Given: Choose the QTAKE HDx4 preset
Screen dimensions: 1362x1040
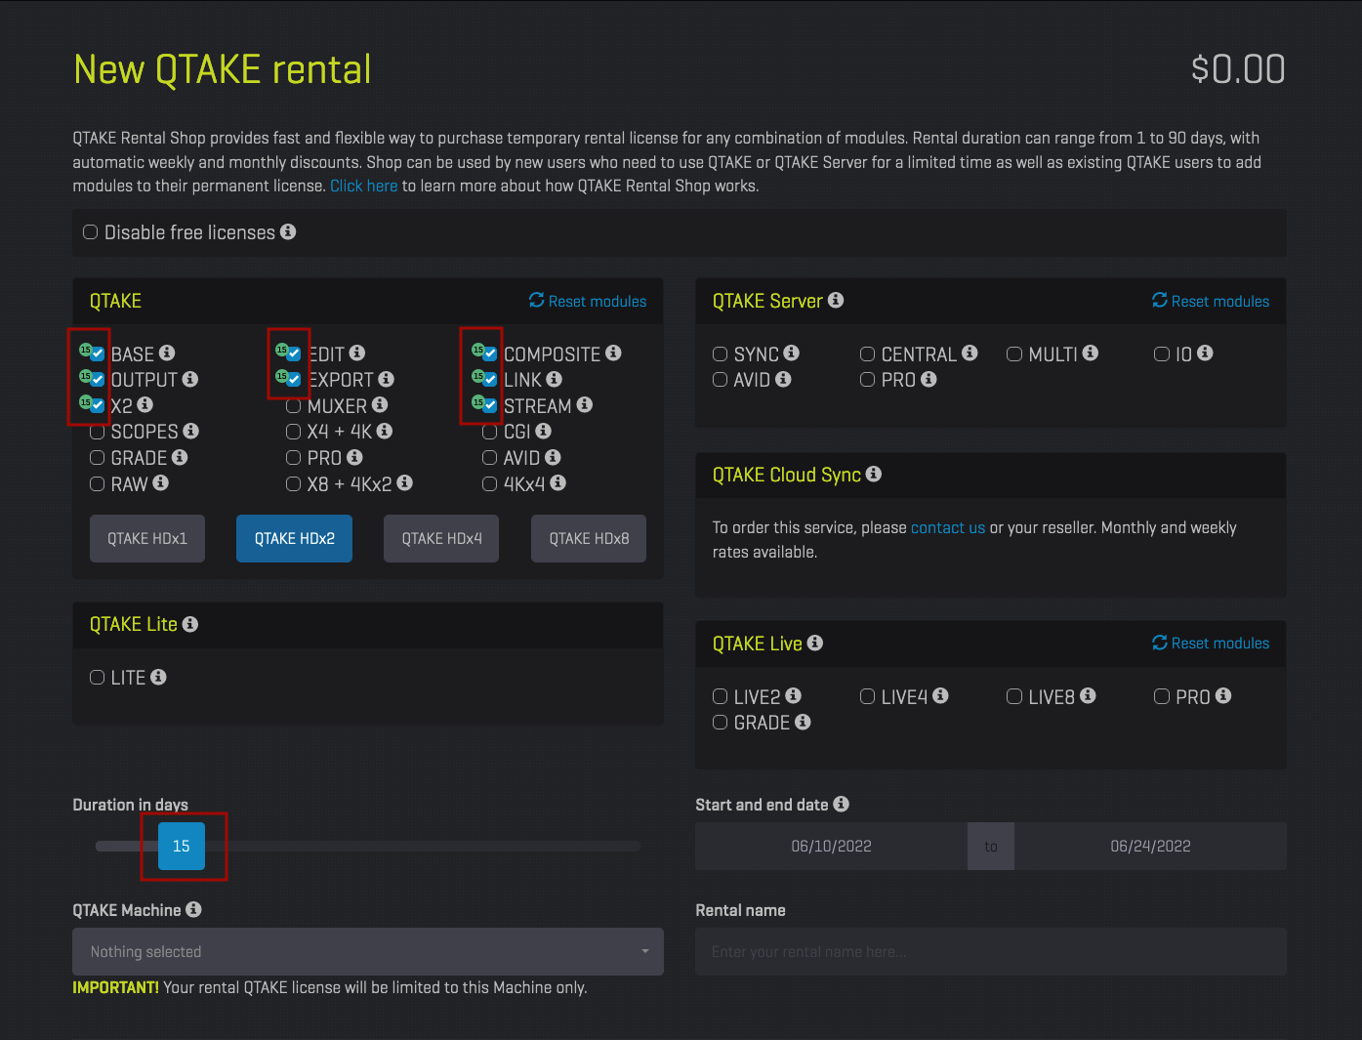Looking at the screenshot, I should (441, 538).
